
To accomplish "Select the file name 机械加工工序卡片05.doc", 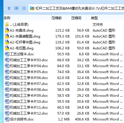I will [x=29, y=72].
